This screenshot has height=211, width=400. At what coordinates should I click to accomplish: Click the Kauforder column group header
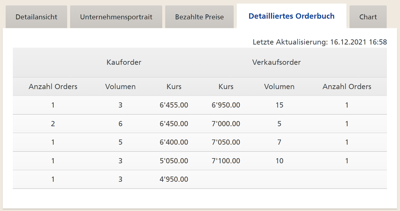pos(124,62)
